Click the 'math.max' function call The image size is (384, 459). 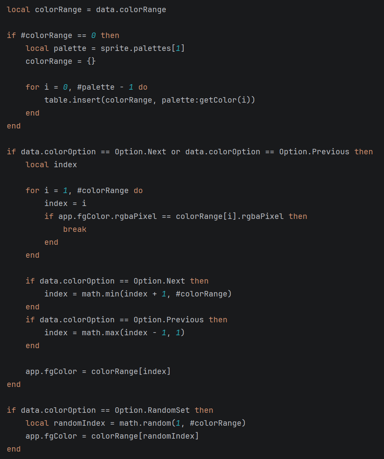click(x=100, y=333)
